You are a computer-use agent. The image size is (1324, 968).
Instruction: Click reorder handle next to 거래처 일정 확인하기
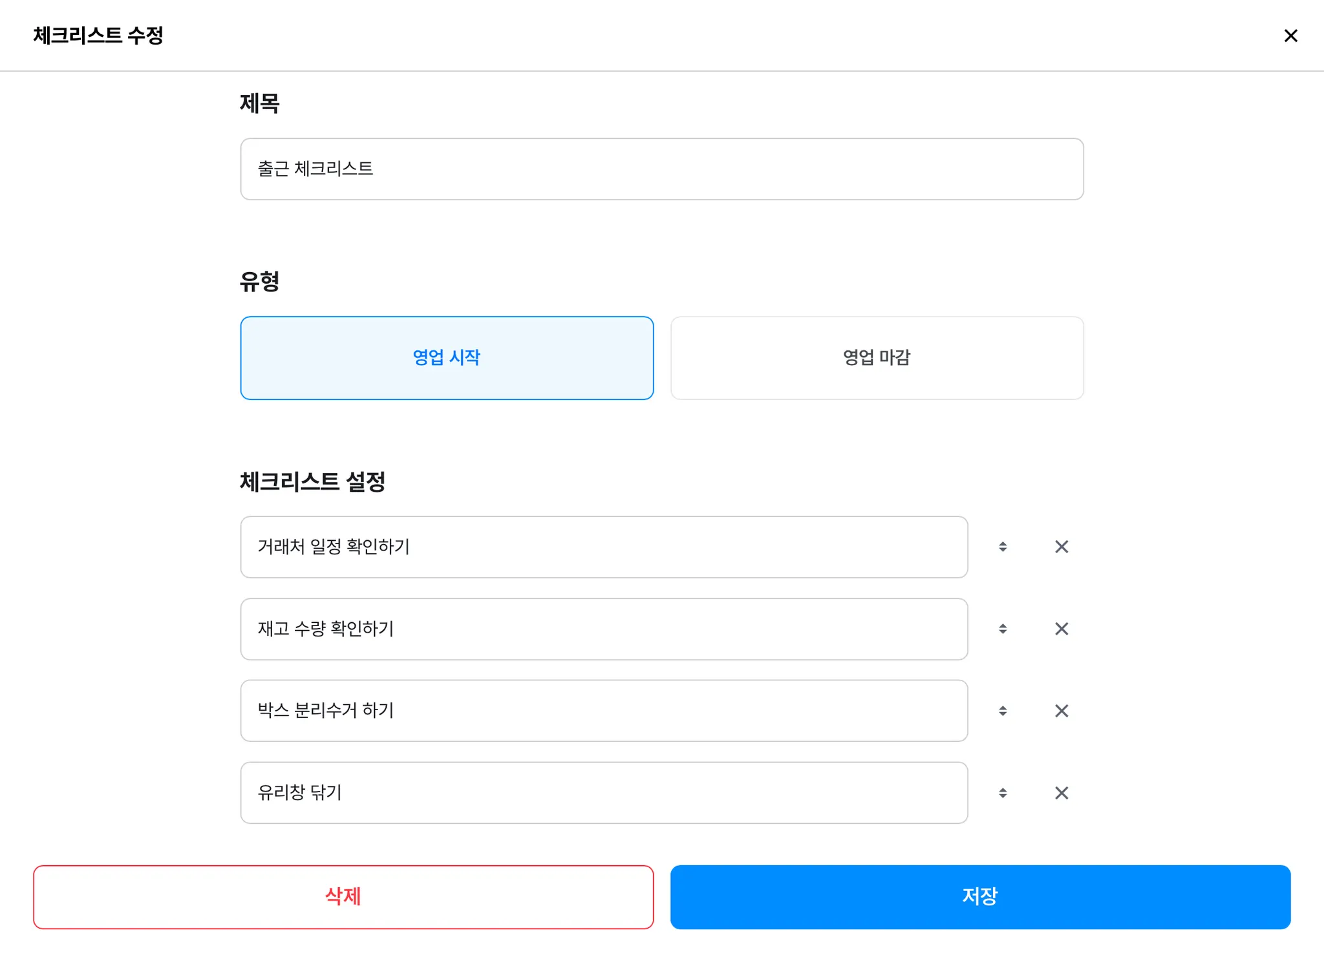click(x=1003, y=547)
